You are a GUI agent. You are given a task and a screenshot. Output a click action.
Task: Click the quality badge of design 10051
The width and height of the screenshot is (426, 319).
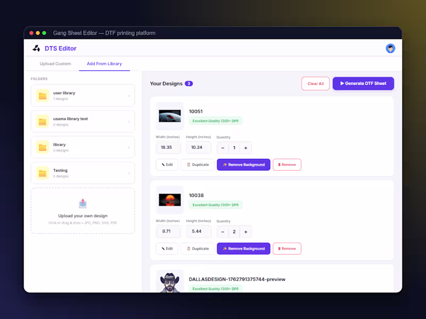click(x=216, y=121)
